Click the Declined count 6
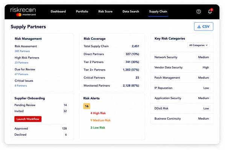 66,135
